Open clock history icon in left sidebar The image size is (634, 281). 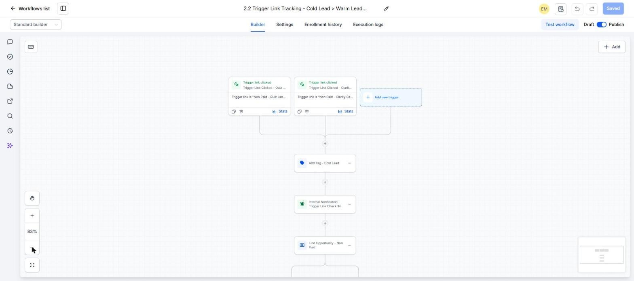click(10, 131)
